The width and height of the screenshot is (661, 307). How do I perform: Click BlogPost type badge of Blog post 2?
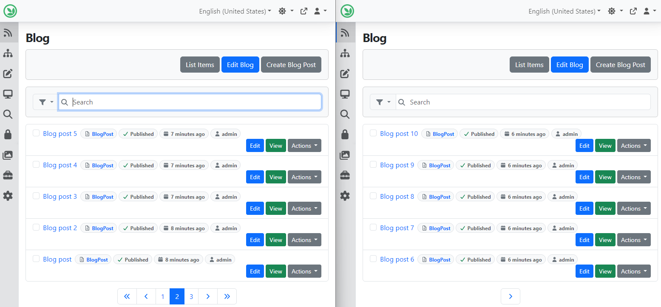tap(99, 228)
